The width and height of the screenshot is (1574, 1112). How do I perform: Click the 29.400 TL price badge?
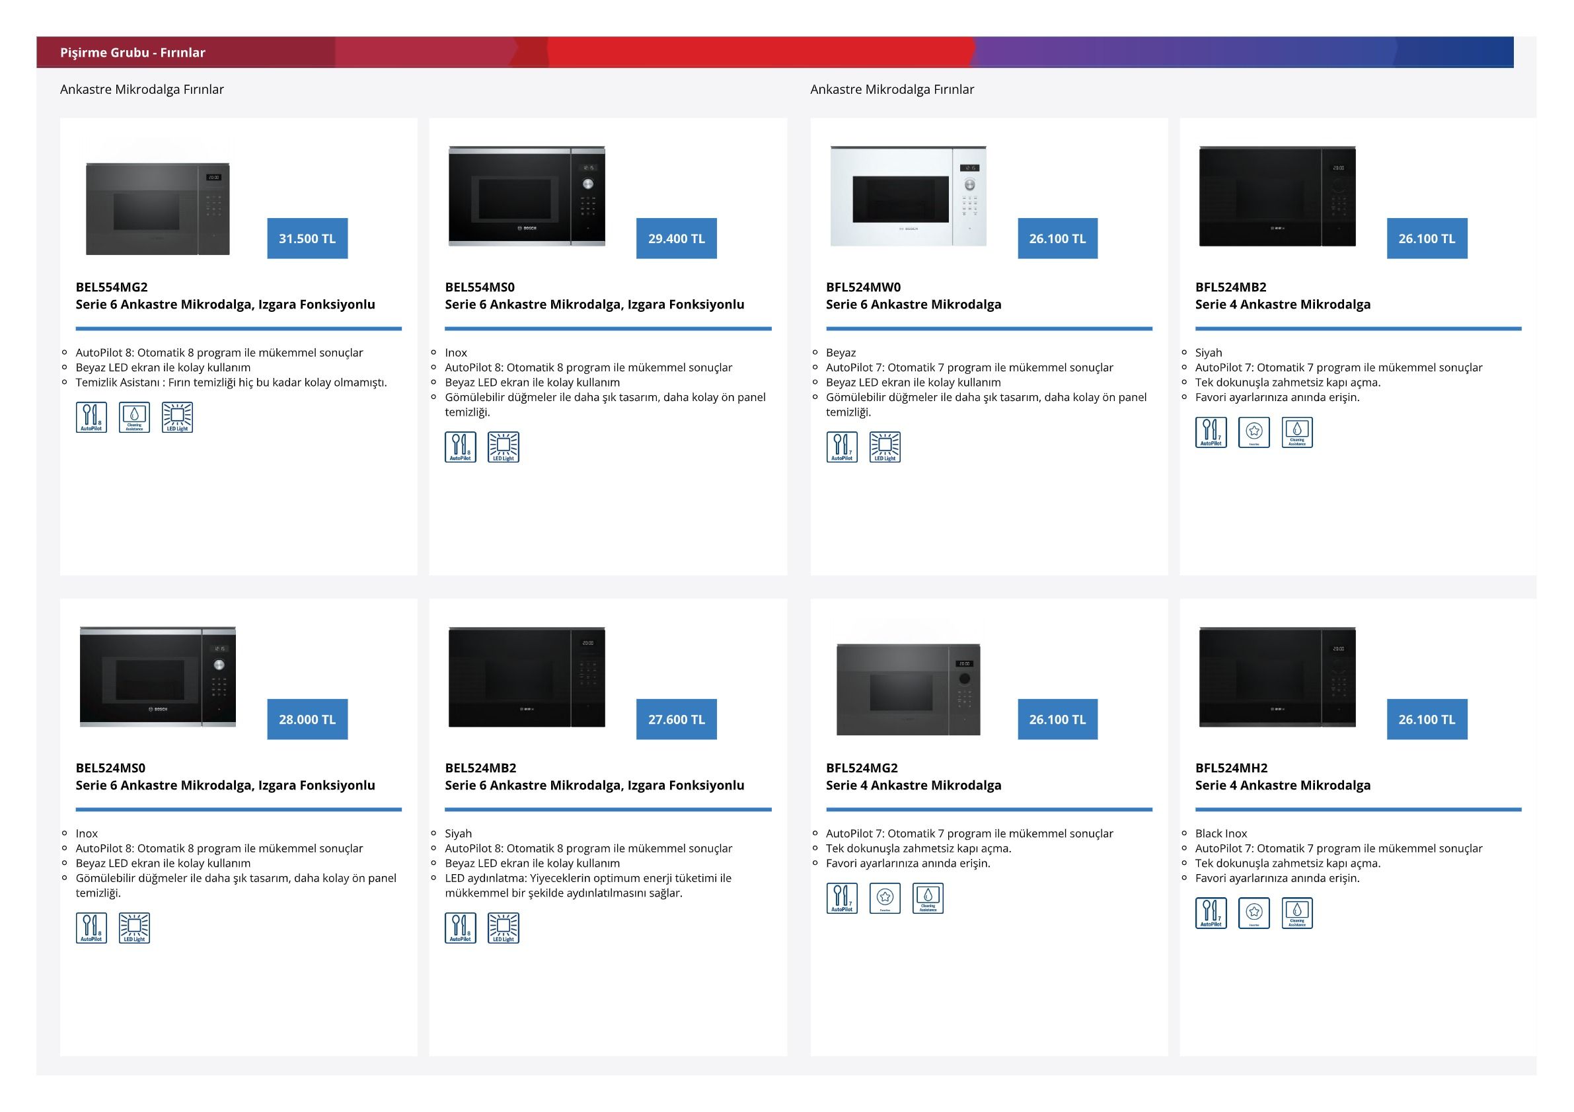677,239
